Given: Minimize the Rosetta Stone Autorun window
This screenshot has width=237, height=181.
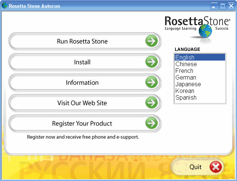Looking at the screenshot, I should 214,6.
